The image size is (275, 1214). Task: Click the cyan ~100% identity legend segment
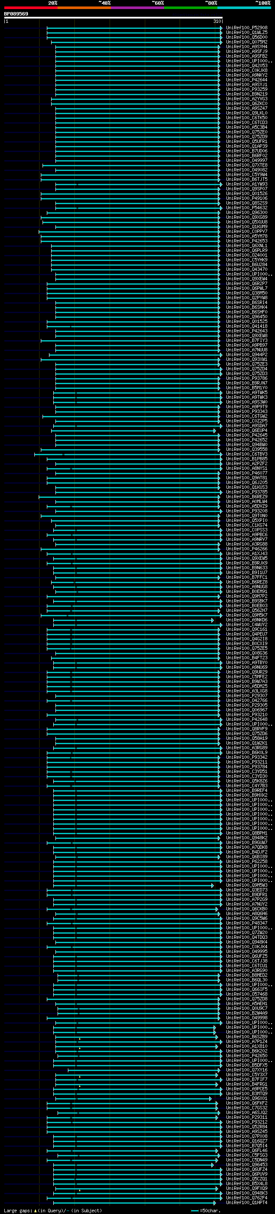click(x=244, y=8)
